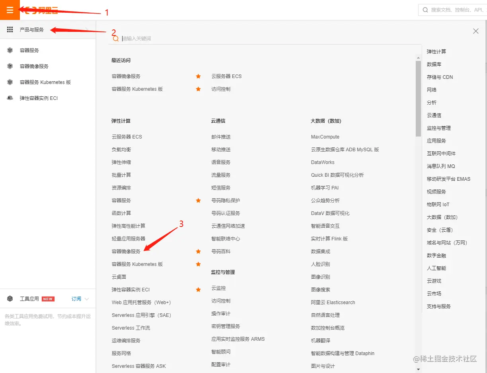Open MaxCompute under 大数据
487x373 pixels.
[325, 137]
